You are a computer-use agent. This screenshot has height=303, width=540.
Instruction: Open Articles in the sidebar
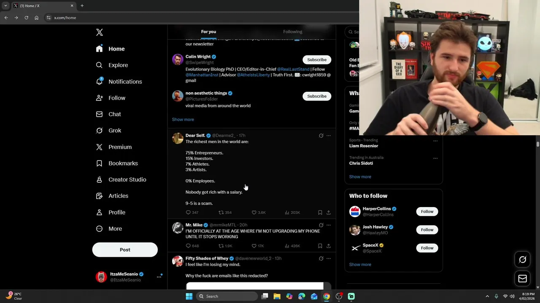(112, 196)
